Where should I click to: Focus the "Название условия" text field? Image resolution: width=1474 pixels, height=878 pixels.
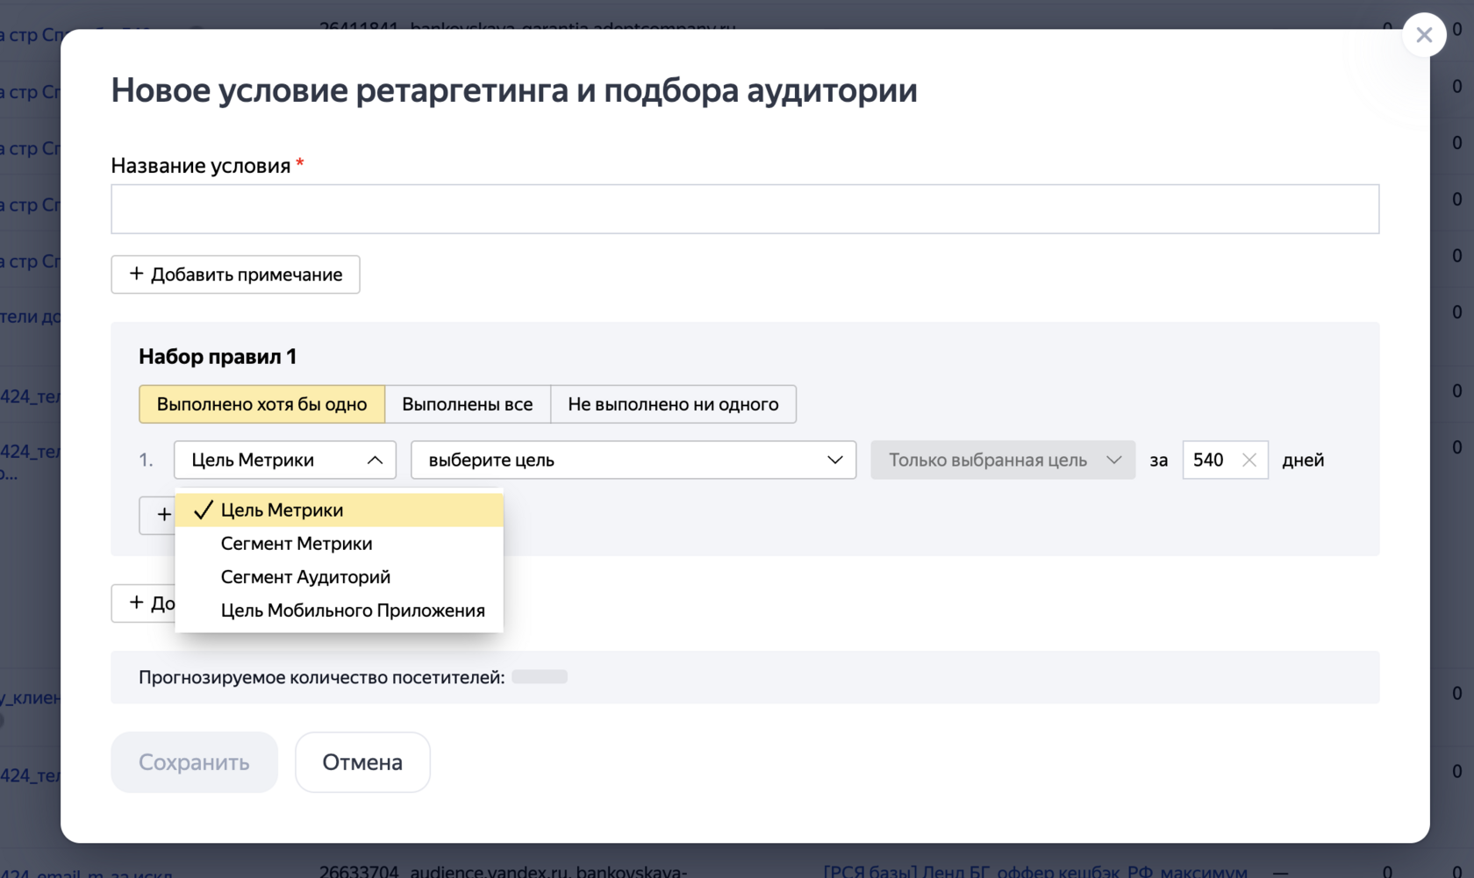point(744,209)
